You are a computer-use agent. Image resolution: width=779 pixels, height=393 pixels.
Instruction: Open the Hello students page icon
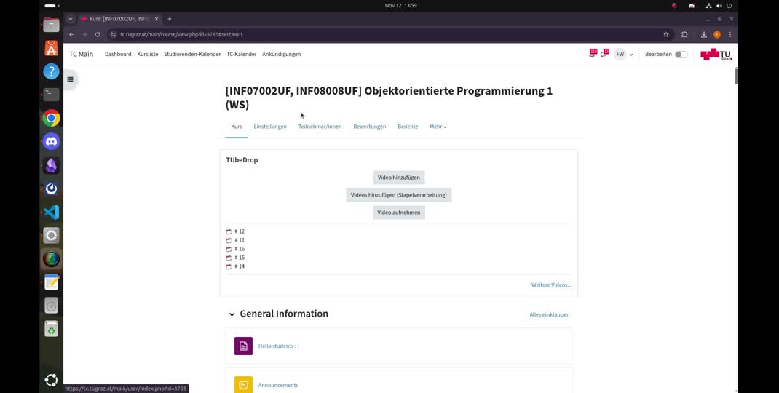click(243, 346)
